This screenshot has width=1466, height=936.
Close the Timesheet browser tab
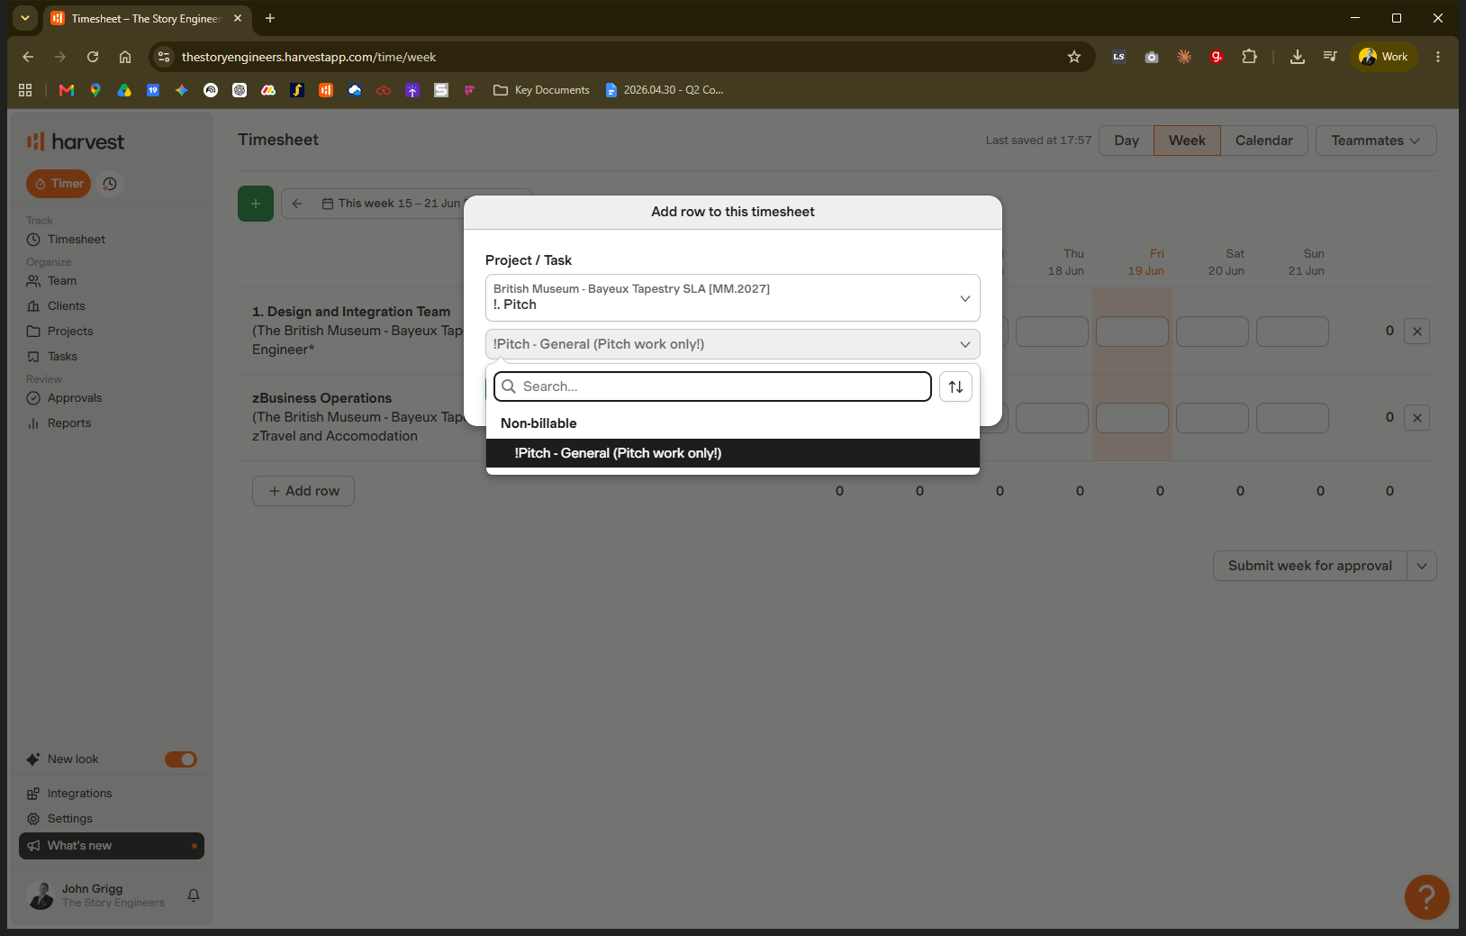coord(238,18)
